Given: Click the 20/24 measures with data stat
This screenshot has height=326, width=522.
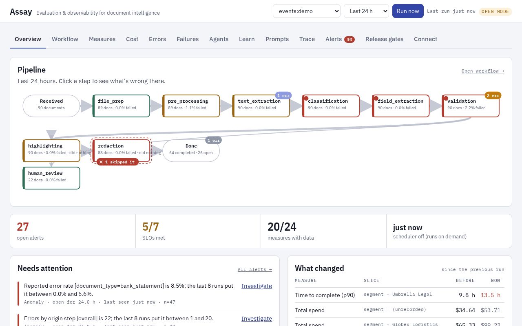Looking at the screenshot, I should coord(324,231).
